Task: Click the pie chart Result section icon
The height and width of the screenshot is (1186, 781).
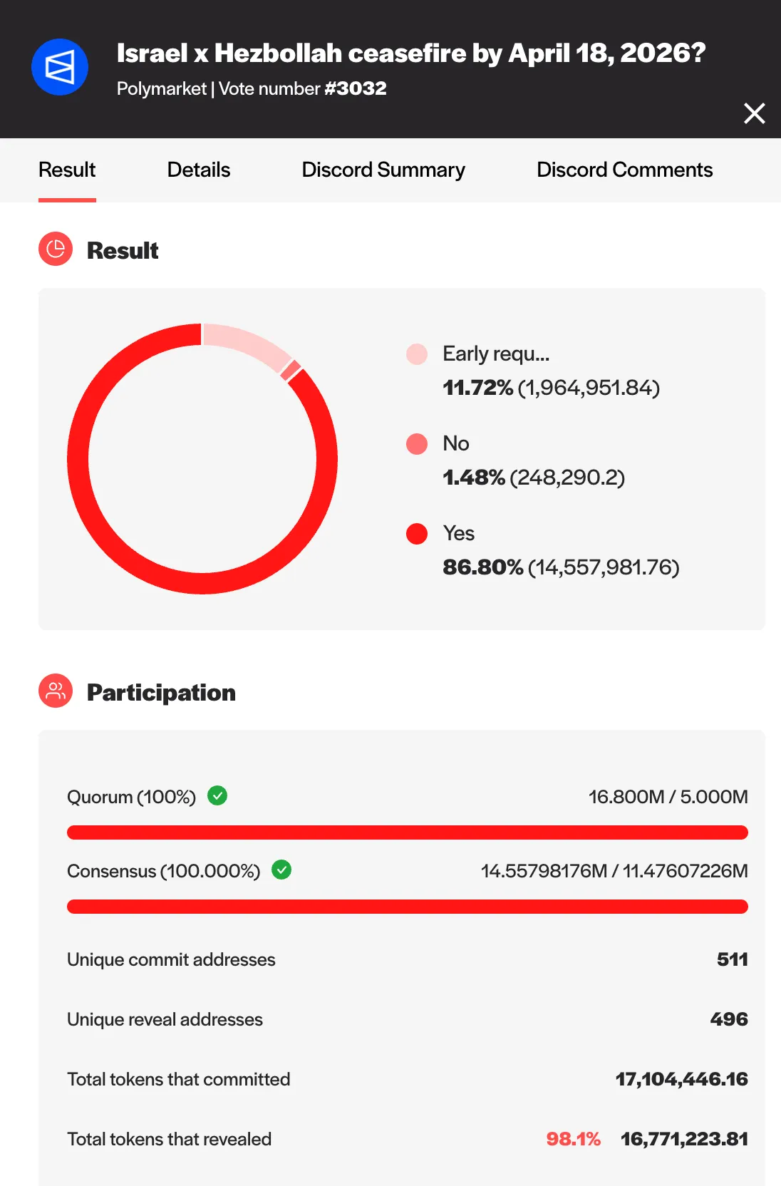Action: [56, 249]
